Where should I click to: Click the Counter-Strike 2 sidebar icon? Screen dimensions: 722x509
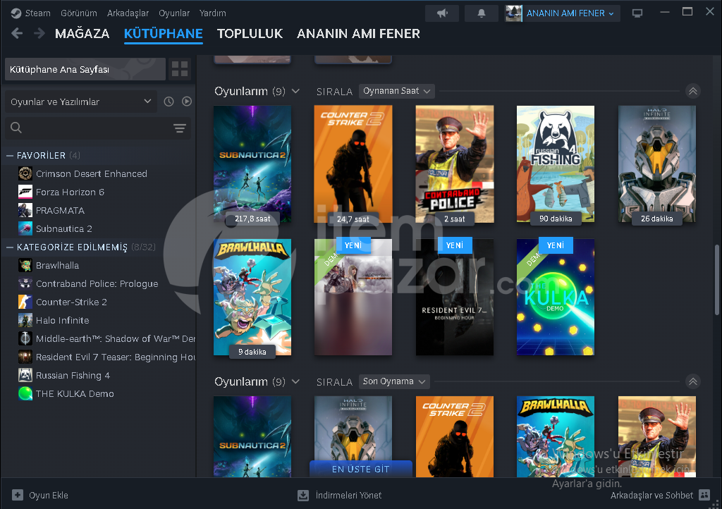pos(25,302)
